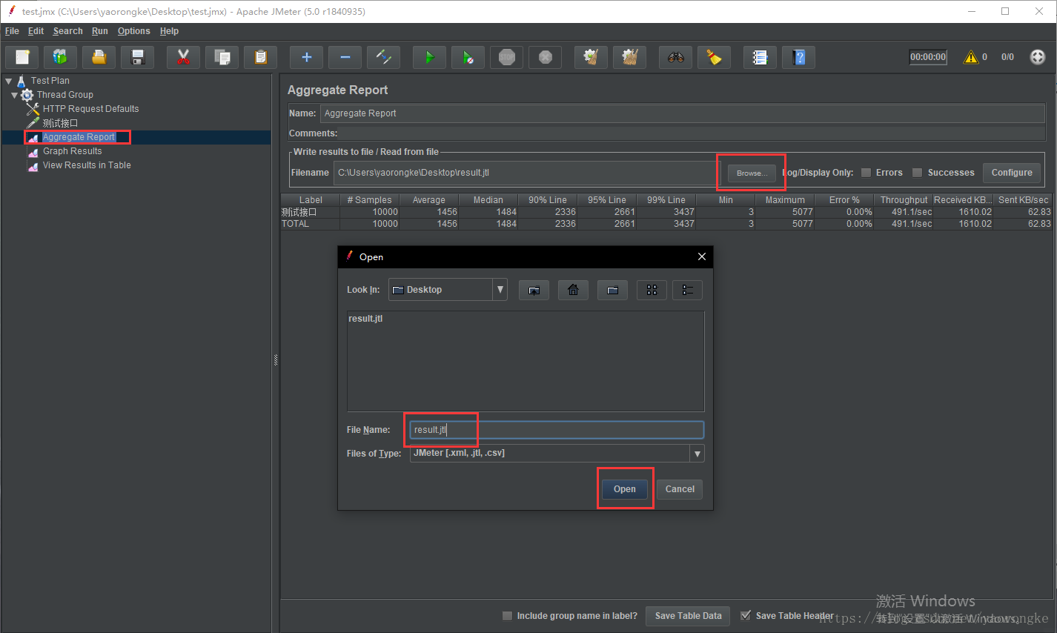Collapse the Test Plan tree node
Screen dimensions: 1057x633
[9, 81]
